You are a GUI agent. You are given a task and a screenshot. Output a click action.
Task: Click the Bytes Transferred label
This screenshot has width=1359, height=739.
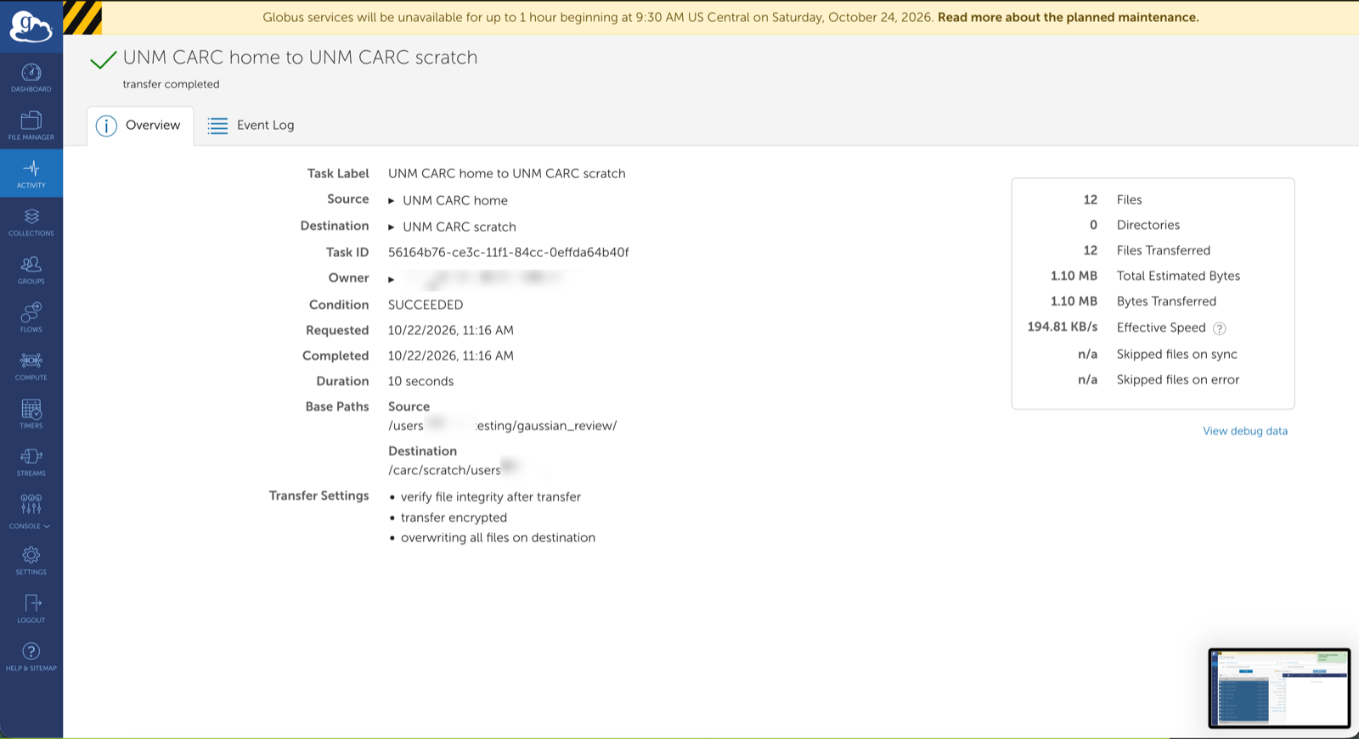pyautogui.click(x=1166, y=301)
